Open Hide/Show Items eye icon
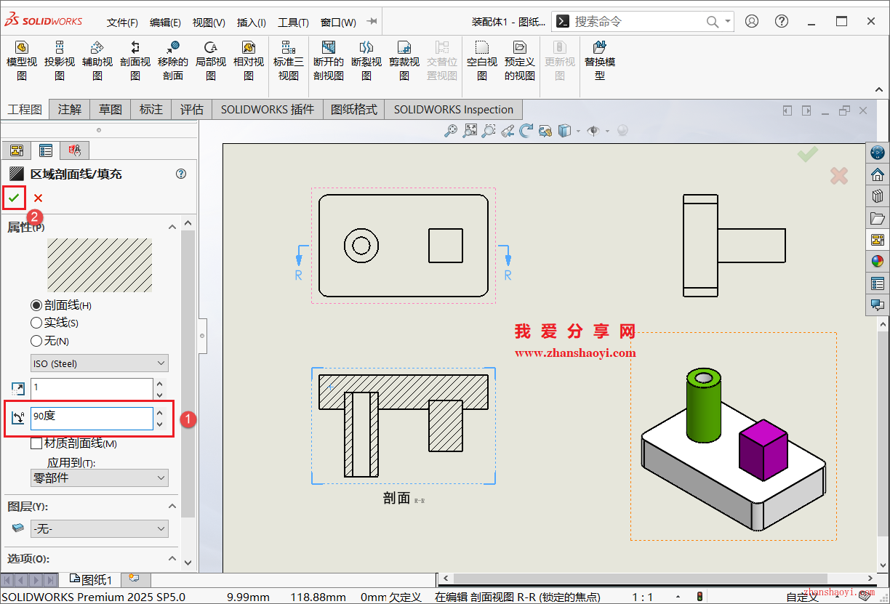 pos(594,131)
